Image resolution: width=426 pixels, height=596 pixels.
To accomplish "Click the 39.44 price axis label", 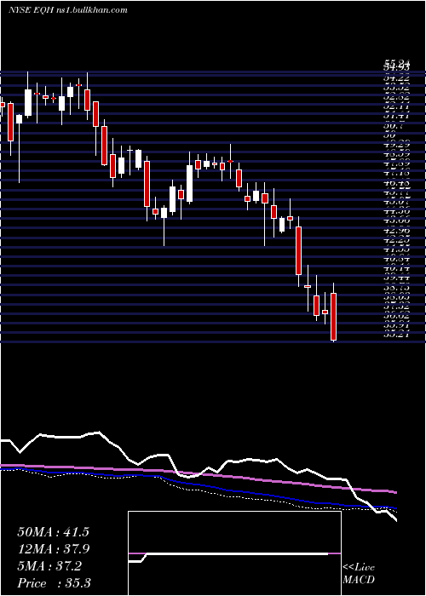I will click(397, 278).
